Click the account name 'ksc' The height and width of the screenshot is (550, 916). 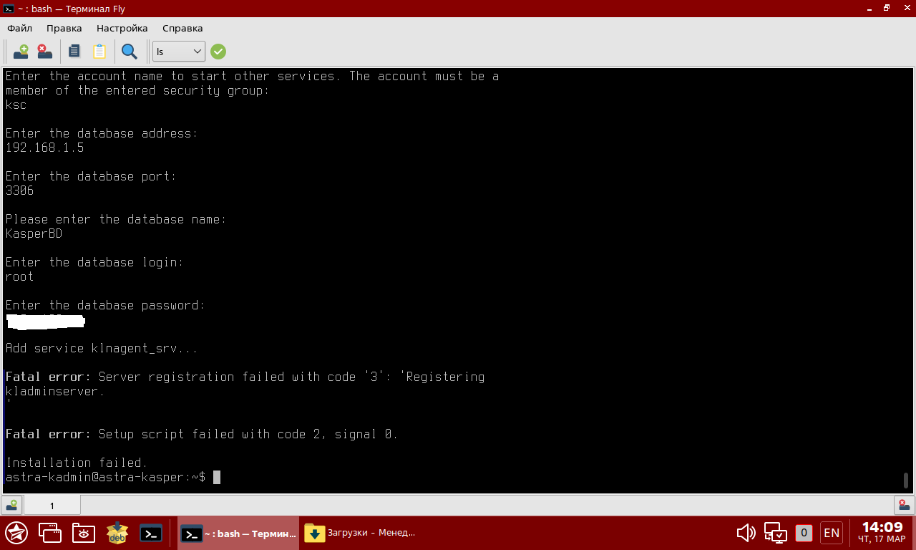16,105
